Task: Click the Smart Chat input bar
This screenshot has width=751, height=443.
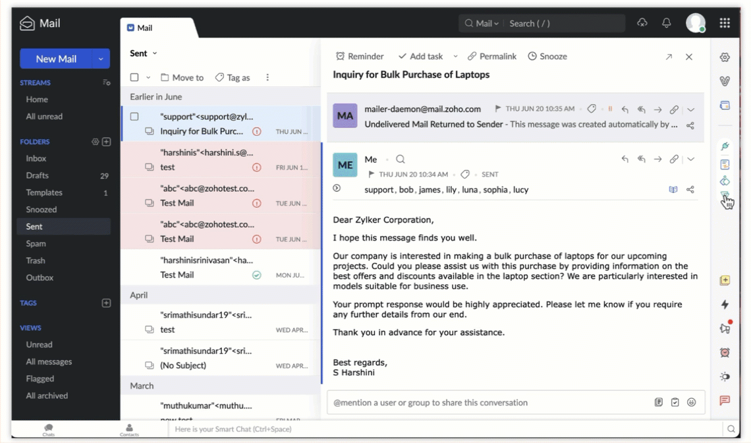Action: click(445, 429)
